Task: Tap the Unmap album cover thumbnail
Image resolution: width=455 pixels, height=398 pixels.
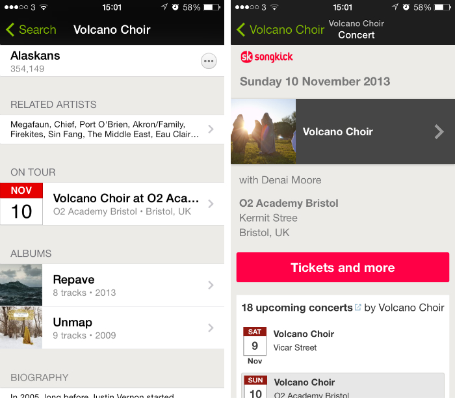Action: [x=21, y=328]
